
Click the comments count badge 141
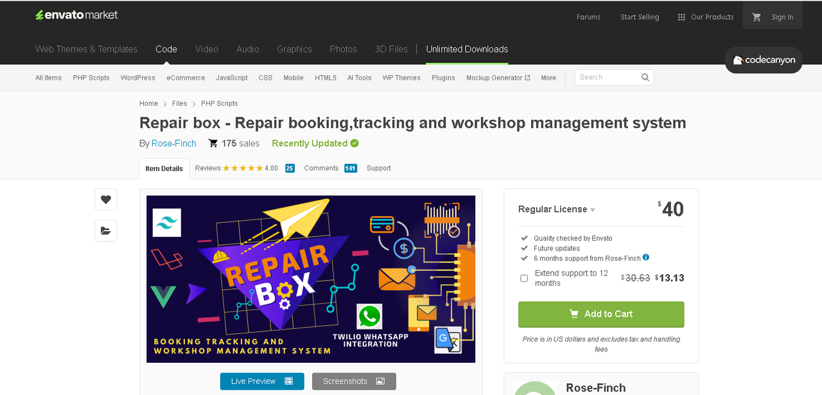tap(350, 168)
